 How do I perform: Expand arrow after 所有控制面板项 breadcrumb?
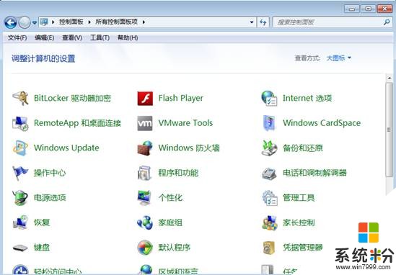pos(144,22)
